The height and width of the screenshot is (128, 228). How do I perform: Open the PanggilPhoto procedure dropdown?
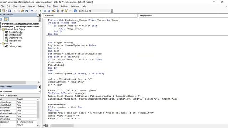183,16
